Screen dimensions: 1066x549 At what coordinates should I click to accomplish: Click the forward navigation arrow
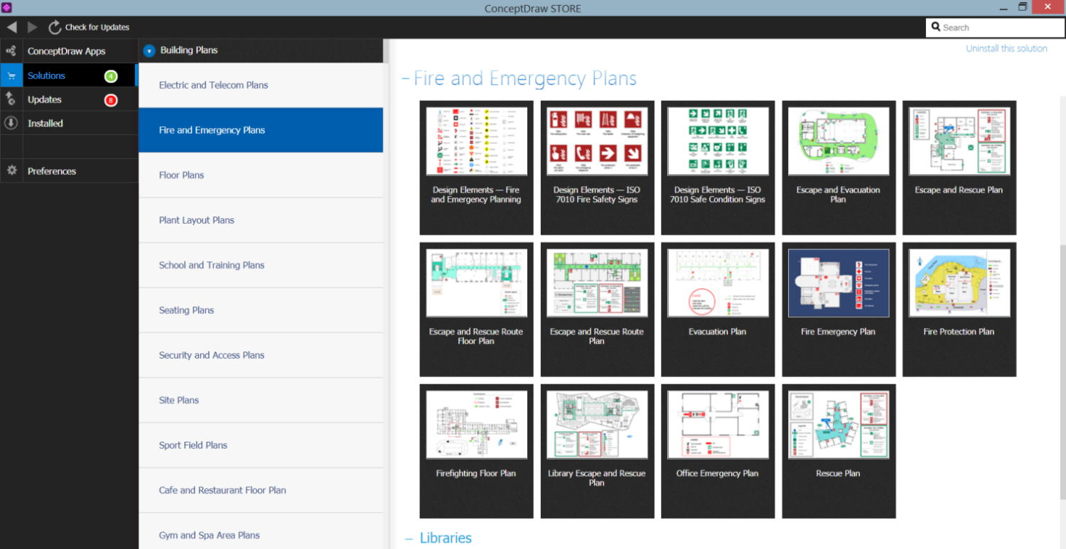click(32, 27)
